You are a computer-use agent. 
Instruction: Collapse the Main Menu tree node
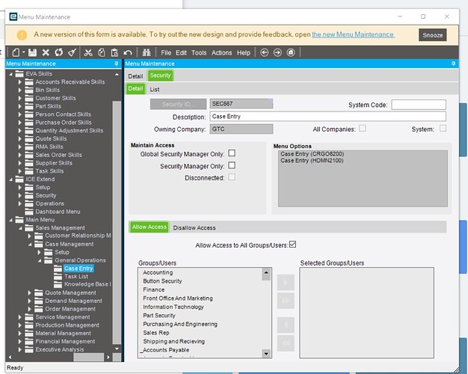[x=11, y=220]
